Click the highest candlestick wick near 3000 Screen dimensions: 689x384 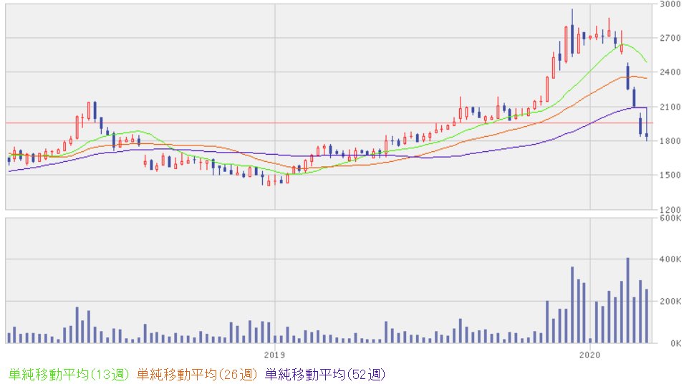(x=572, y=32)
